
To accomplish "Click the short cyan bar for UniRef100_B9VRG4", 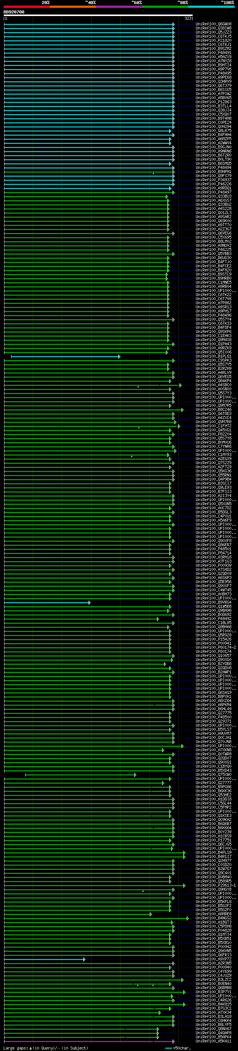I will coord(47,602).
